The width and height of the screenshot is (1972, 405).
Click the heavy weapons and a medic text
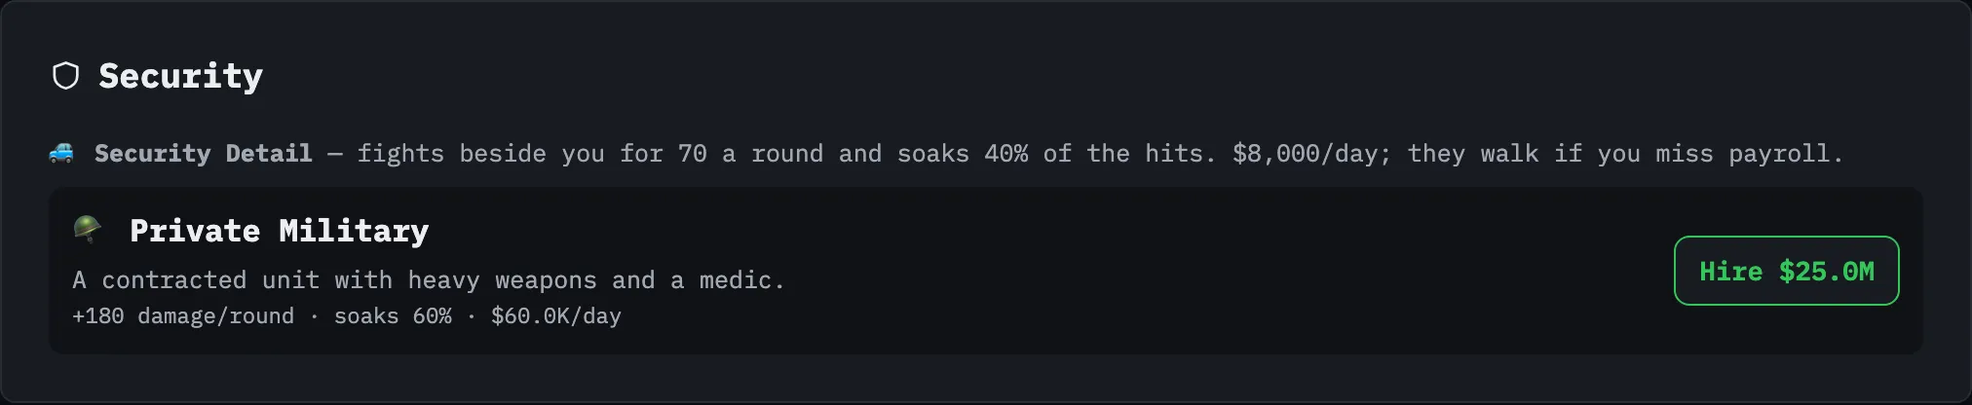(x=596, y=280)
